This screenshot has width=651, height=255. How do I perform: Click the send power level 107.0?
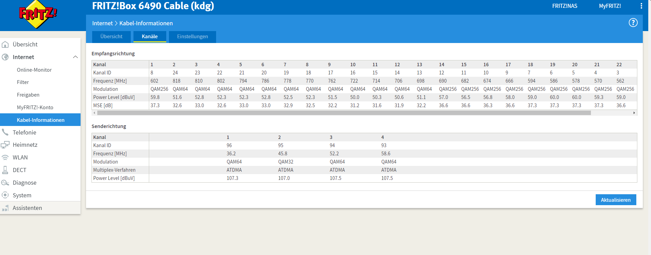pyautogui.click(x=284, y=178)
